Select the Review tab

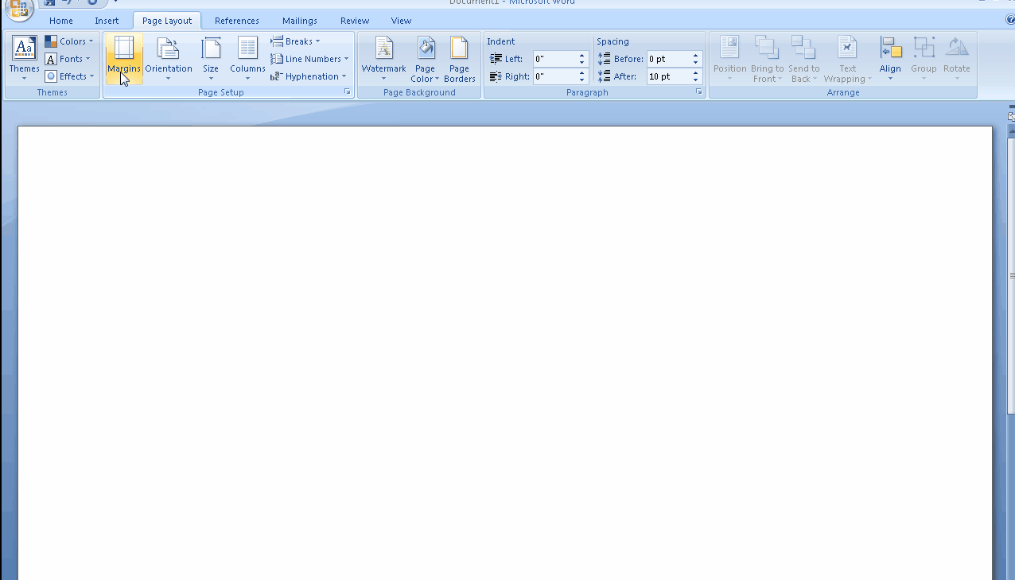point(354,20)
